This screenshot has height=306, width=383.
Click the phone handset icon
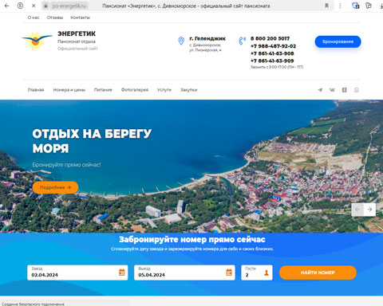coord(242,41)
